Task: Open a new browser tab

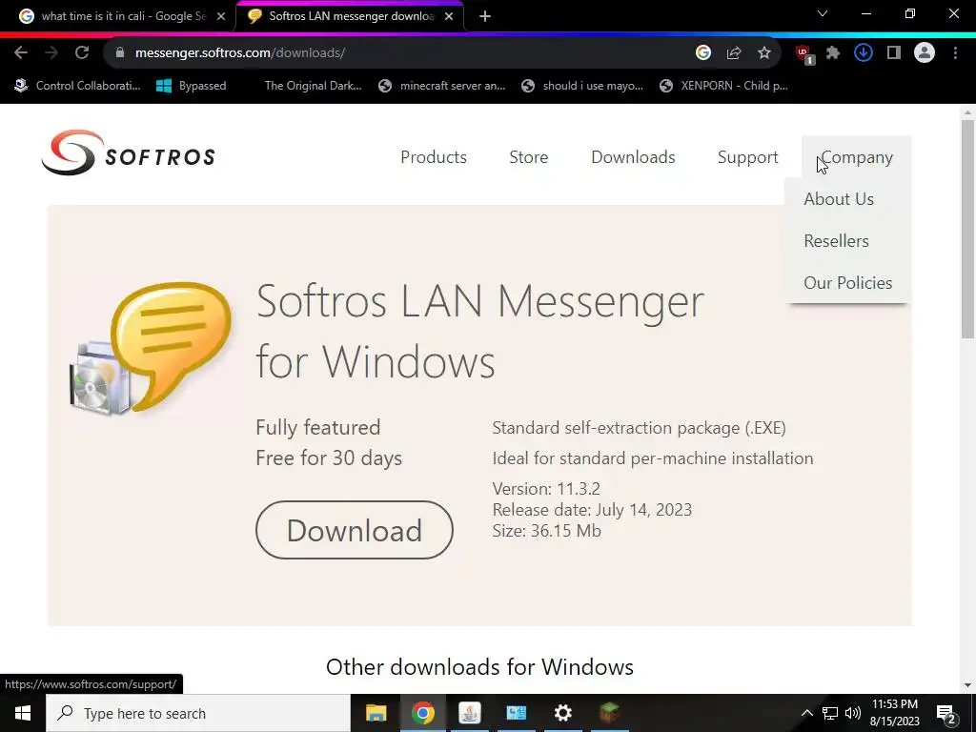Action: click(x=485, y=16)
